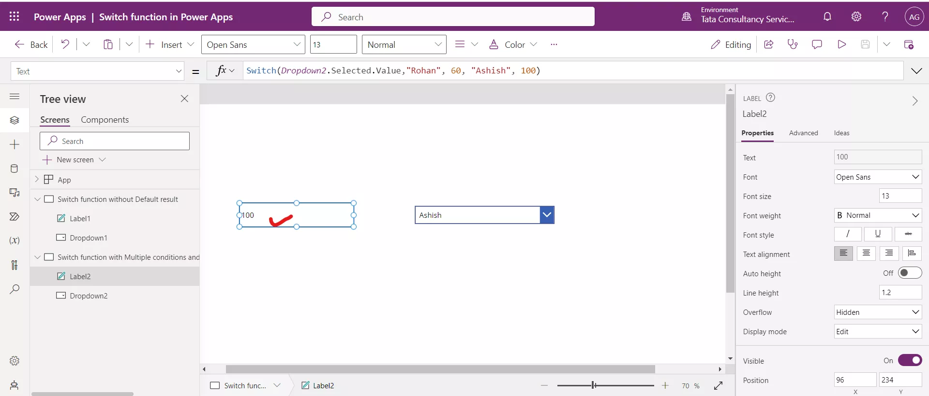This screenshot has width=929, height=396.
Task: Set text alignment to center
Action: [x=866, y=254]
